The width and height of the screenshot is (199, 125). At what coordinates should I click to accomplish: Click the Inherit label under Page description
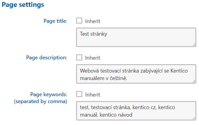point(93,58)
